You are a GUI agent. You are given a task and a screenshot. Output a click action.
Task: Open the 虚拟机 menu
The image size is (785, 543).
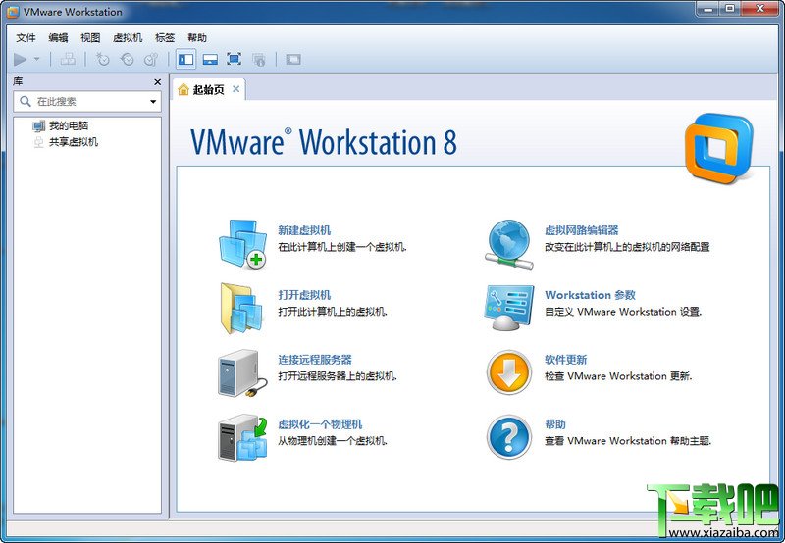128,37
